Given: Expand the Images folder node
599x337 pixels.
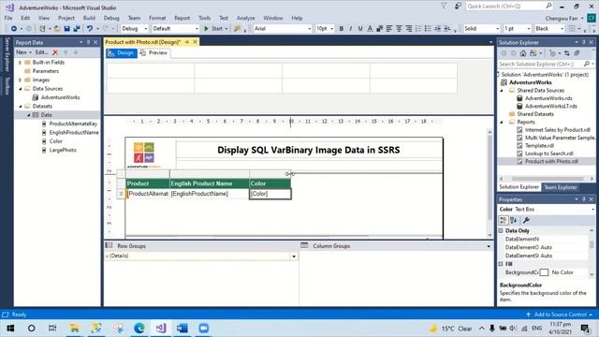Looking at the screenshot, I should click(21, 80).
